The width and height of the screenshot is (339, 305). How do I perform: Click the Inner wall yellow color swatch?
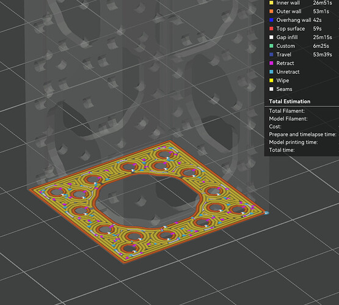click(271, 3)
